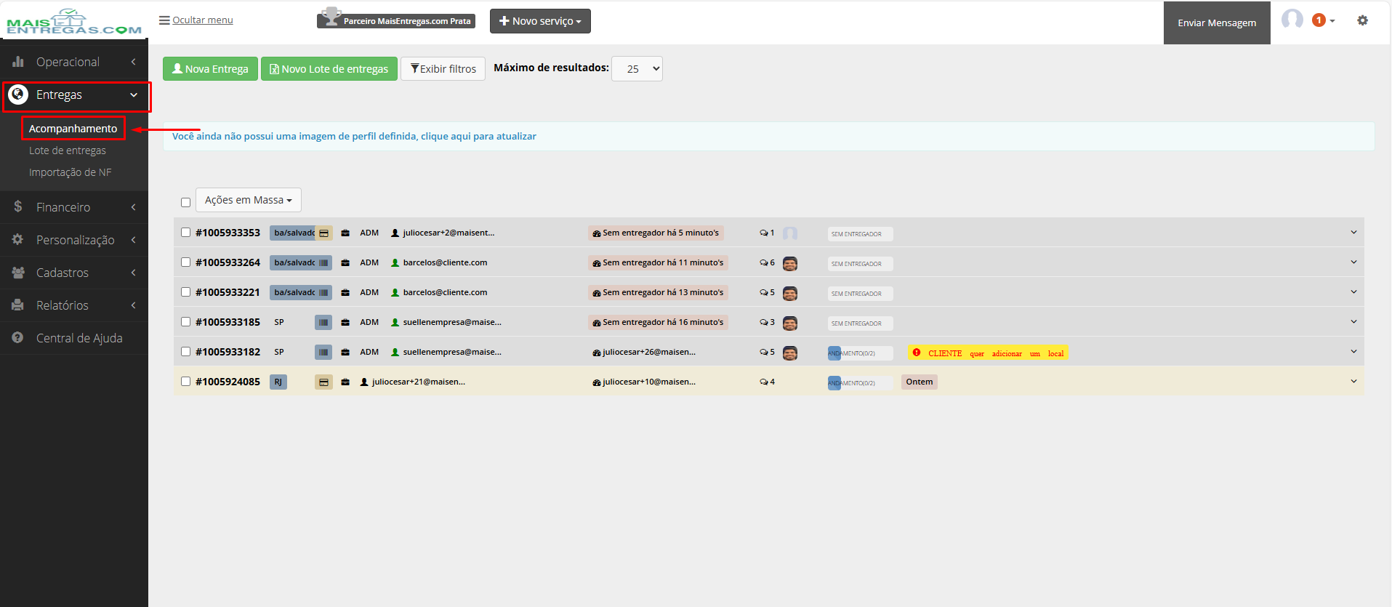Click the card icon on row #1005933353

[x=323, y=233]
